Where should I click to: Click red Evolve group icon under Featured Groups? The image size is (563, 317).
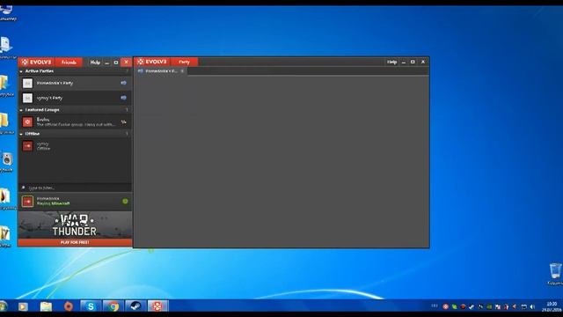27,122
